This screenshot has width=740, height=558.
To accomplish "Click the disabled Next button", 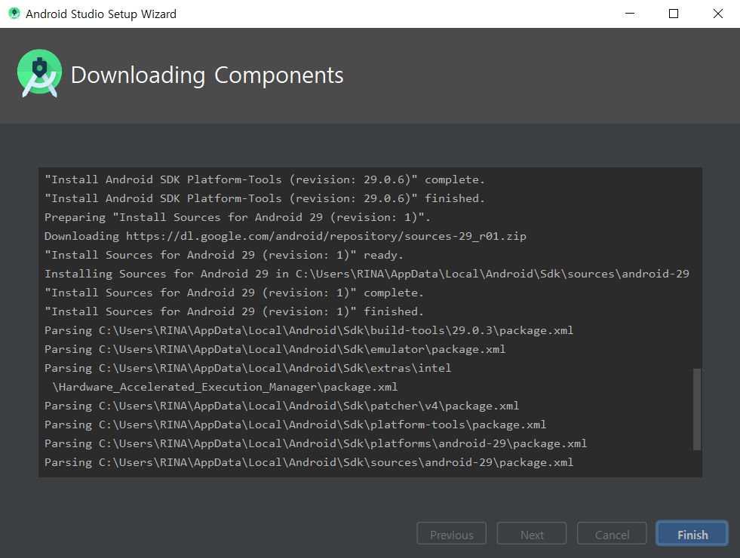I will 531,533.
